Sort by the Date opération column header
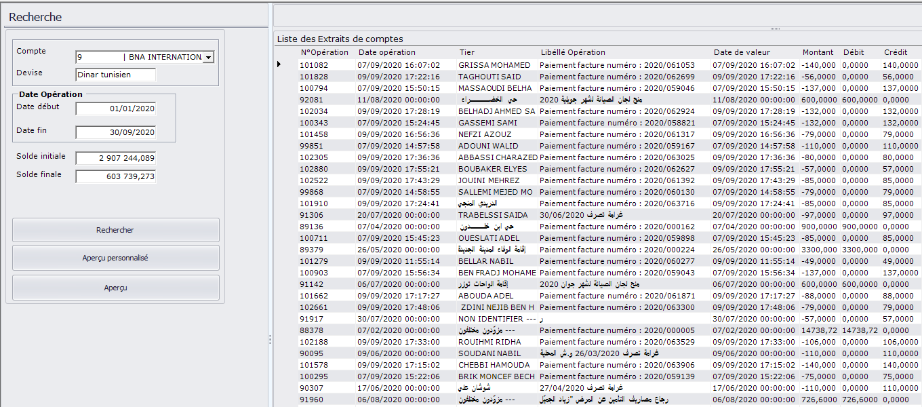 (387, 52)
